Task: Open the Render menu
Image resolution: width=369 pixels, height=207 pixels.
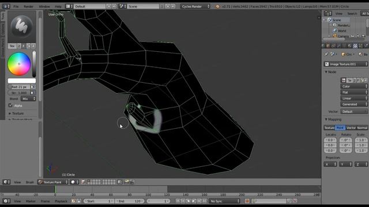Action: [28, 6]
